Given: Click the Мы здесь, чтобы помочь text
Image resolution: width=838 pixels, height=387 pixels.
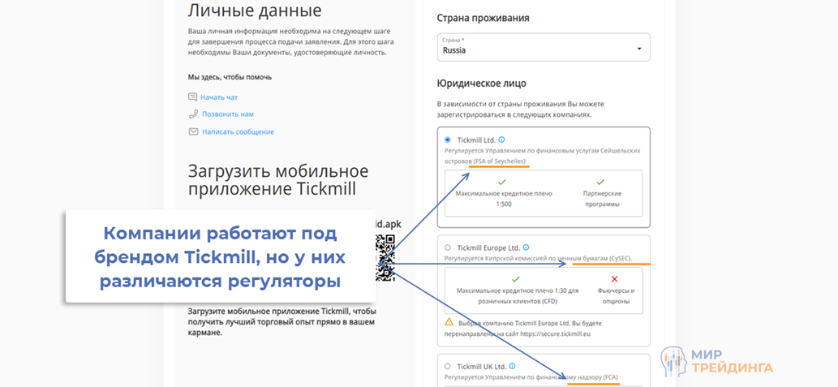Looking at the screenshot, I should (x=230, y=77).
